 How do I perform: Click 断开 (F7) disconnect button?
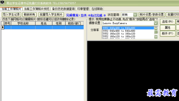168,33
